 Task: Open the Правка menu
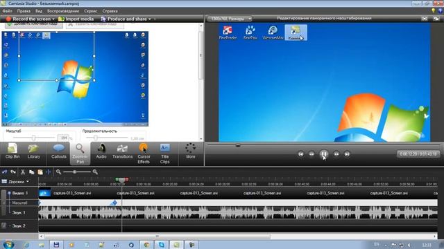click(x=24, y=11)
